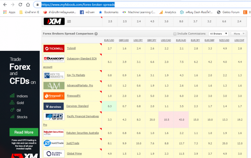This screenshot has width=251, height=158.
Task: Click Indices icon in the ad
Action: click(12, 96)
